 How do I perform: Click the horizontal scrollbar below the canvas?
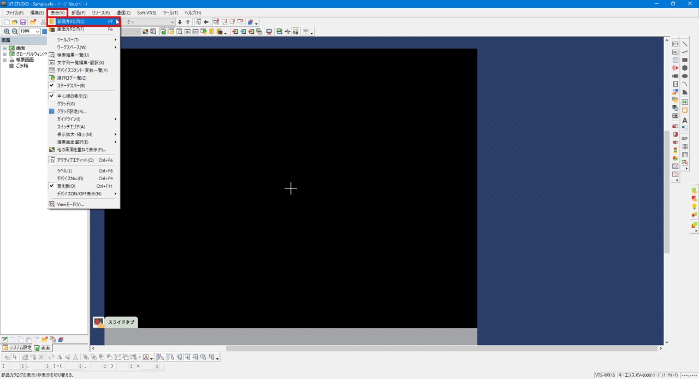[x=376, y=348]
